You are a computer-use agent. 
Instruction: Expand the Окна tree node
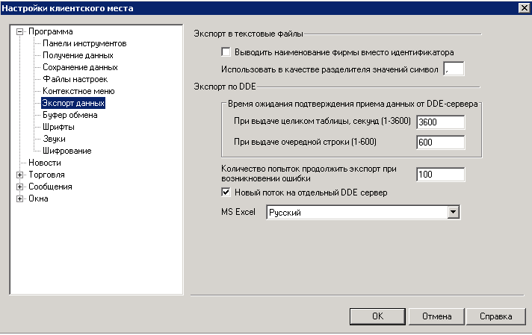point(19,198)
